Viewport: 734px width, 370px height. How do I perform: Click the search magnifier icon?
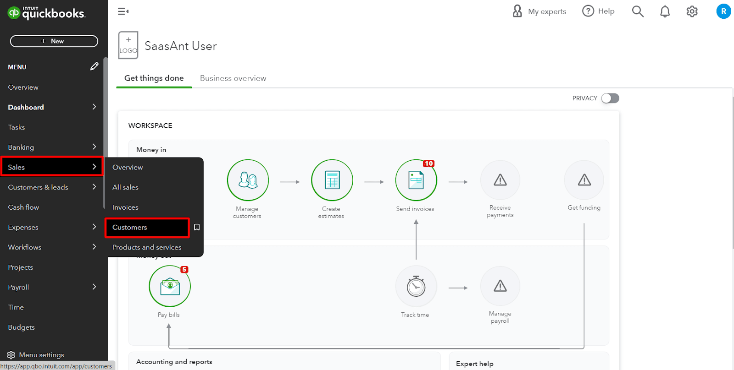638,11
